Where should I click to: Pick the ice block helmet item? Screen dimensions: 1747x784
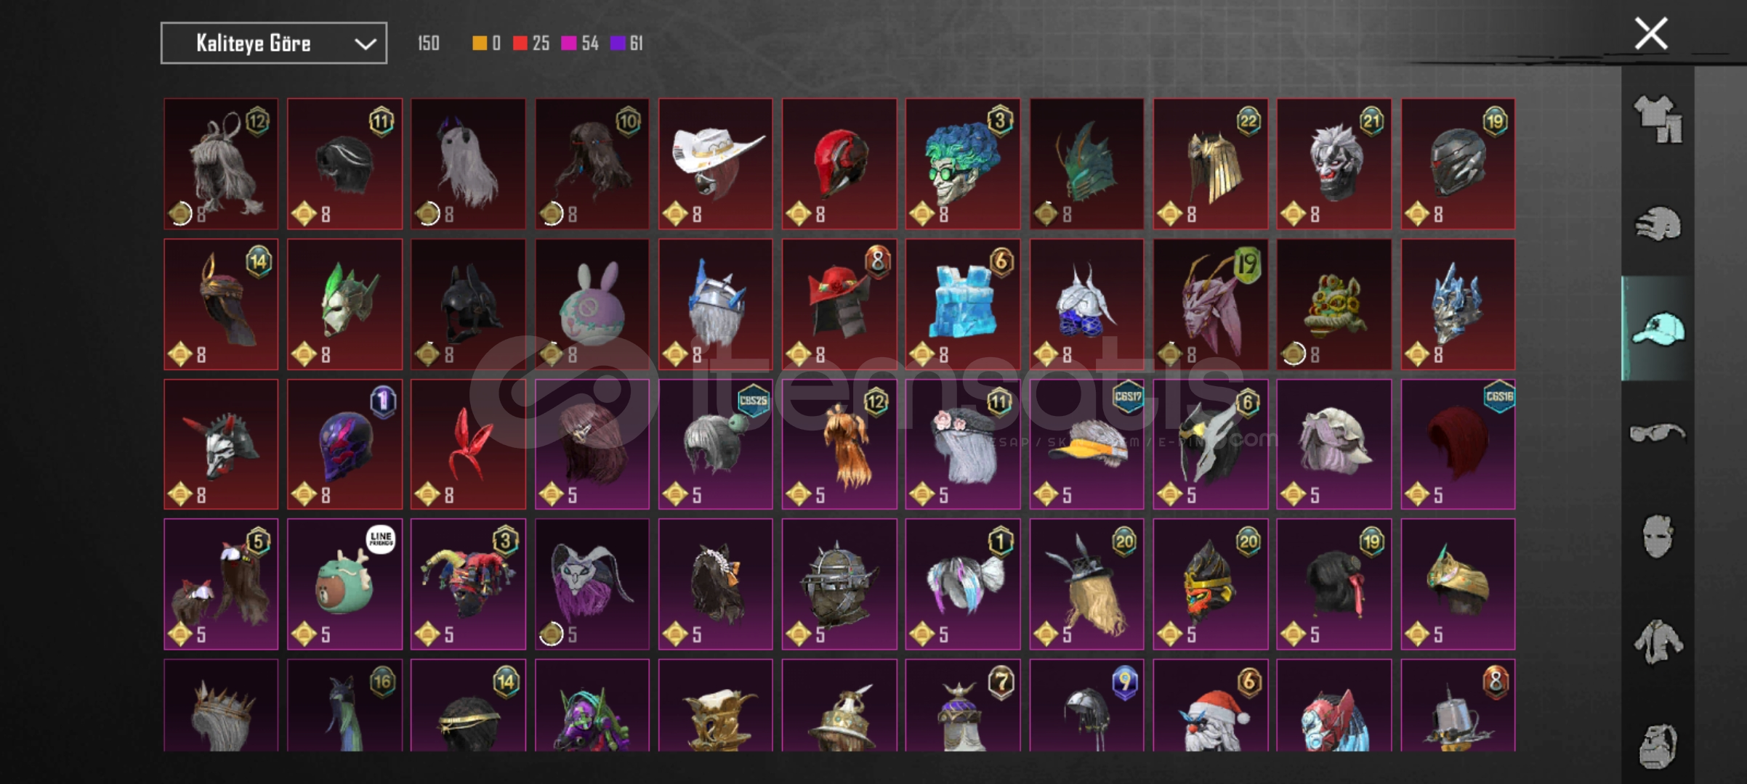[x=963, y=304]
